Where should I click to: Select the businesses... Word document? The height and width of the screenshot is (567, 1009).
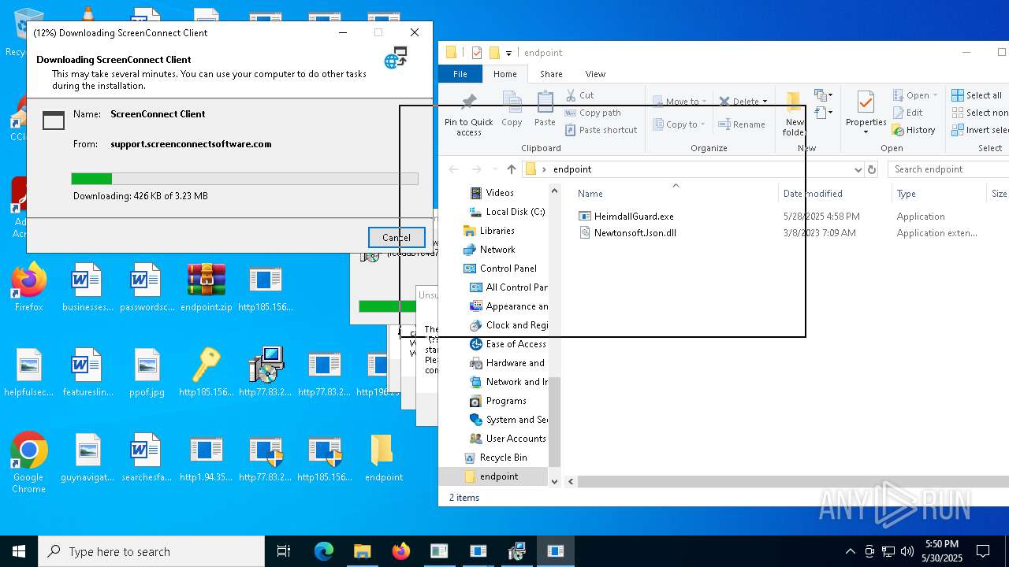tap(87, 288)
